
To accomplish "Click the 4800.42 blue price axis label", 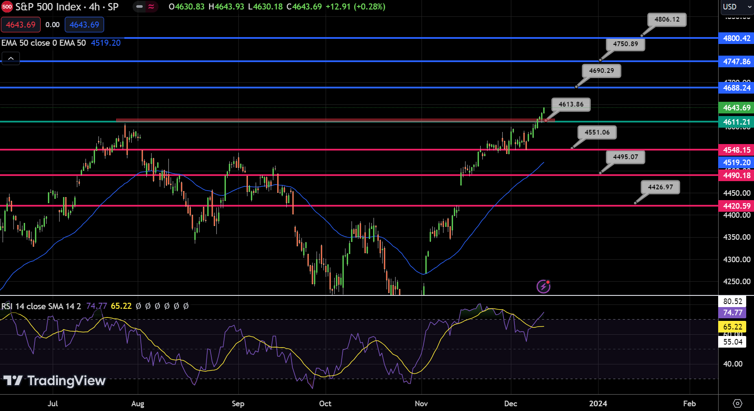I will 736,38.
